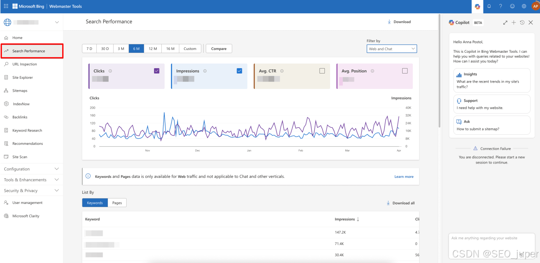The width and height of the screenshot is (540, 263).
Task: Expand Security & Privacy section
Action: click(x=32, y=191)
